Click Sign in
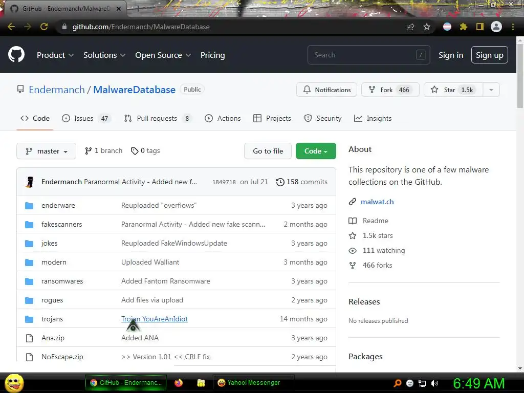The image size is (524, 393). (451, 55)
